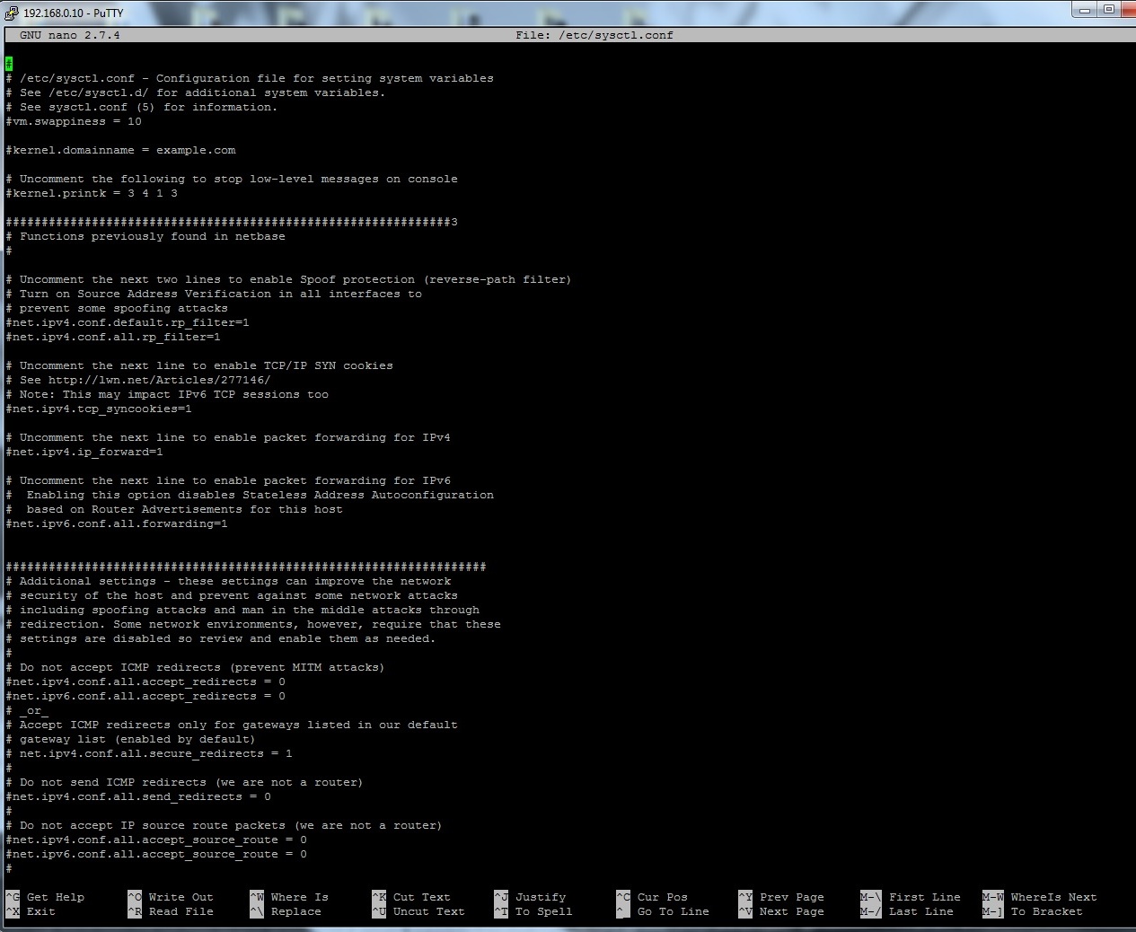Click the ^G Get Help shortcut
The image size is (1136, 932).
coord(45,897)
